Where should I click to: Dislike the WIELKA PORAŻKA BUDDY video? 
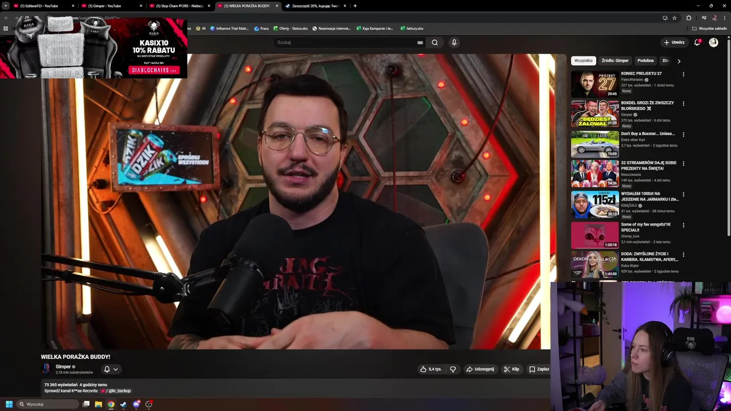click(453, 369)
